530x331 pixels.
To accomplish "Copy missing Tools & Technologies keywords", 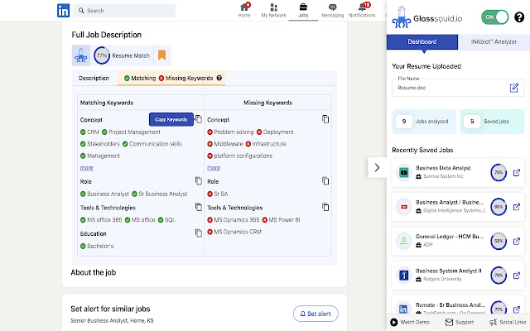I will point(325,207).
